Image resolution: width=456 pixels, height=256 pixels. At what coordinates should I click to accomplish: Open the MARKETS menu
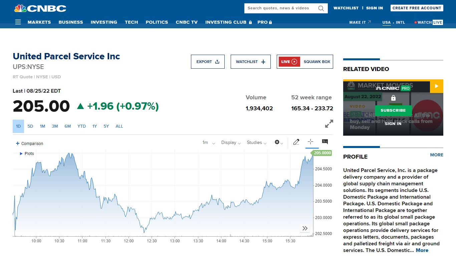point(39,22)
